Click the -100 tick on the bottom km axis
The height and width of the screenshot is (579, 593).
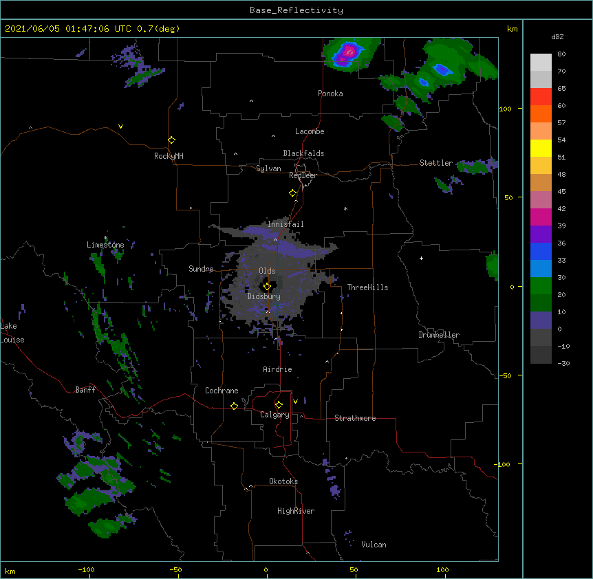(87, 569)
